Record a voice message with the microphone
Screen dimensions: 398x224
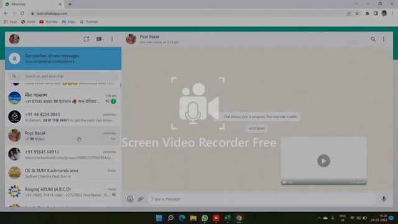[384, 199]
